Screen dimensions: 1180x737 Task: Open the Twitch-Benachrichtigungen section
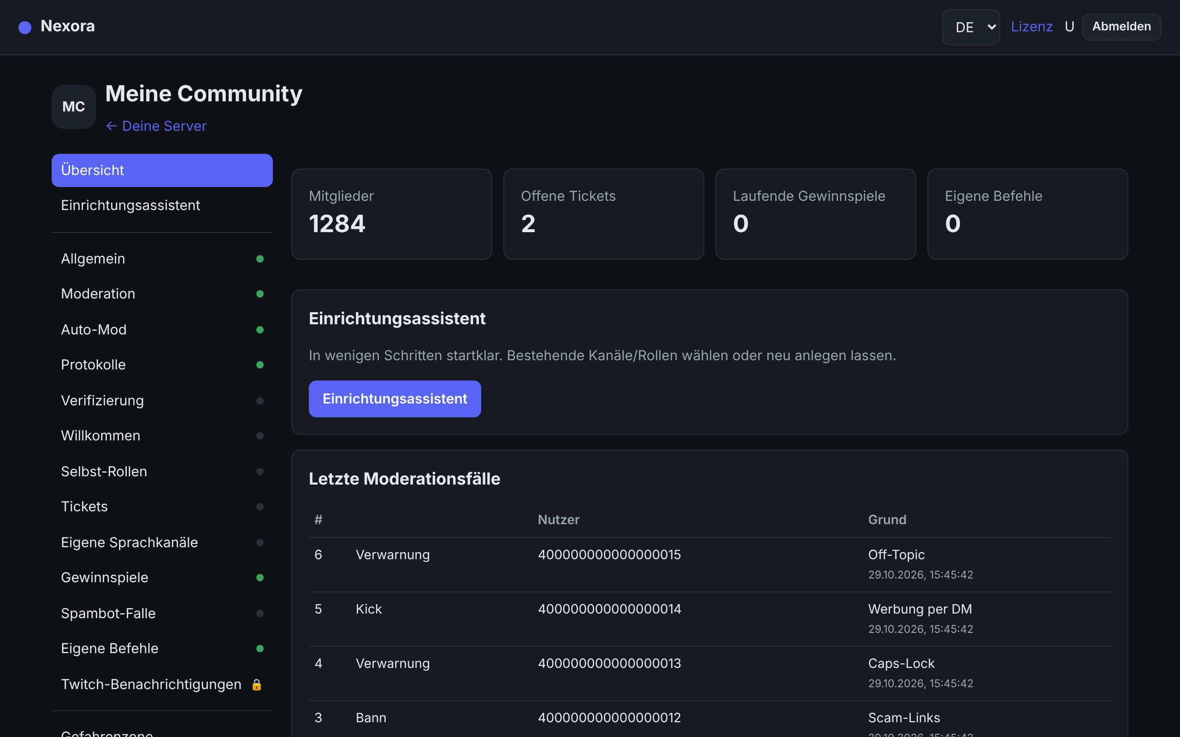(162, 685)
